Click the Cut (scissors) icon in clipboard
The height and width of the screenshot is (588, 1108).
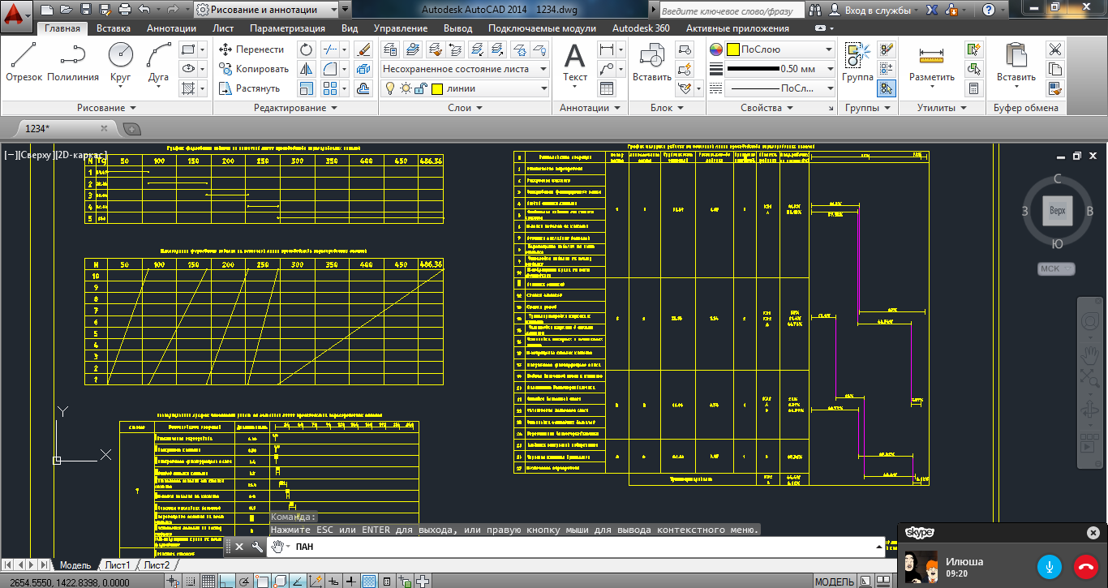[x=1054, y=49]
